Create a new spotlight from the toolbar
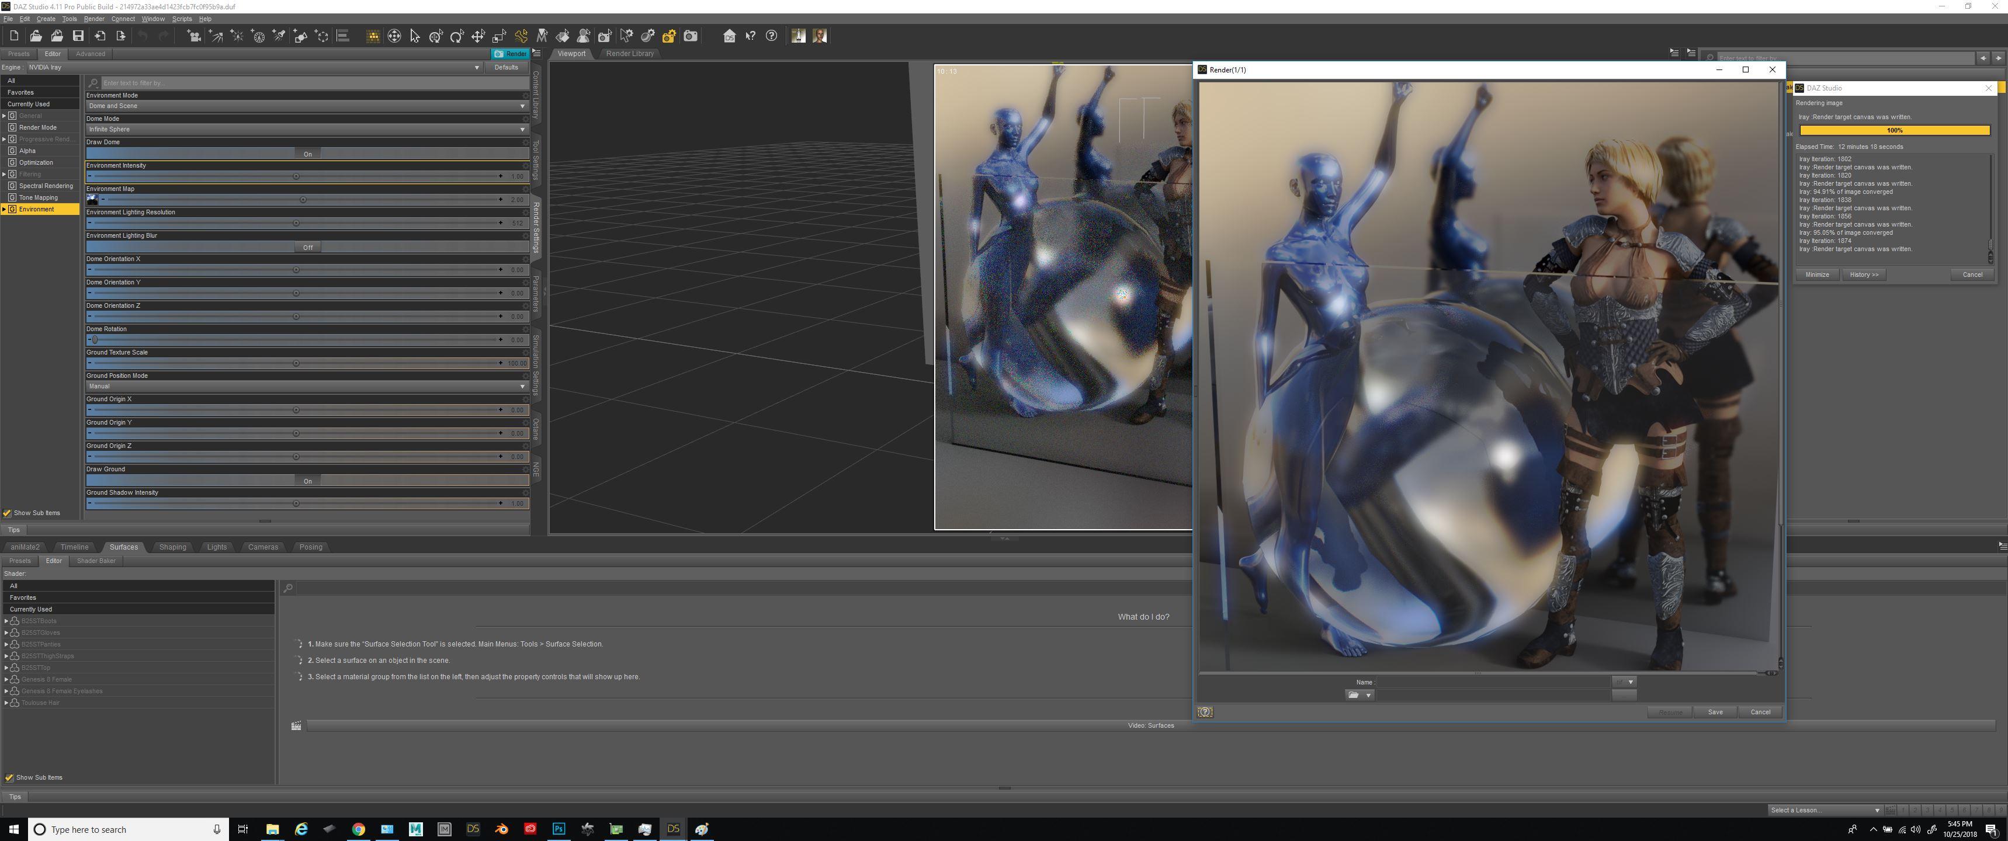 (x=278, y=36)
